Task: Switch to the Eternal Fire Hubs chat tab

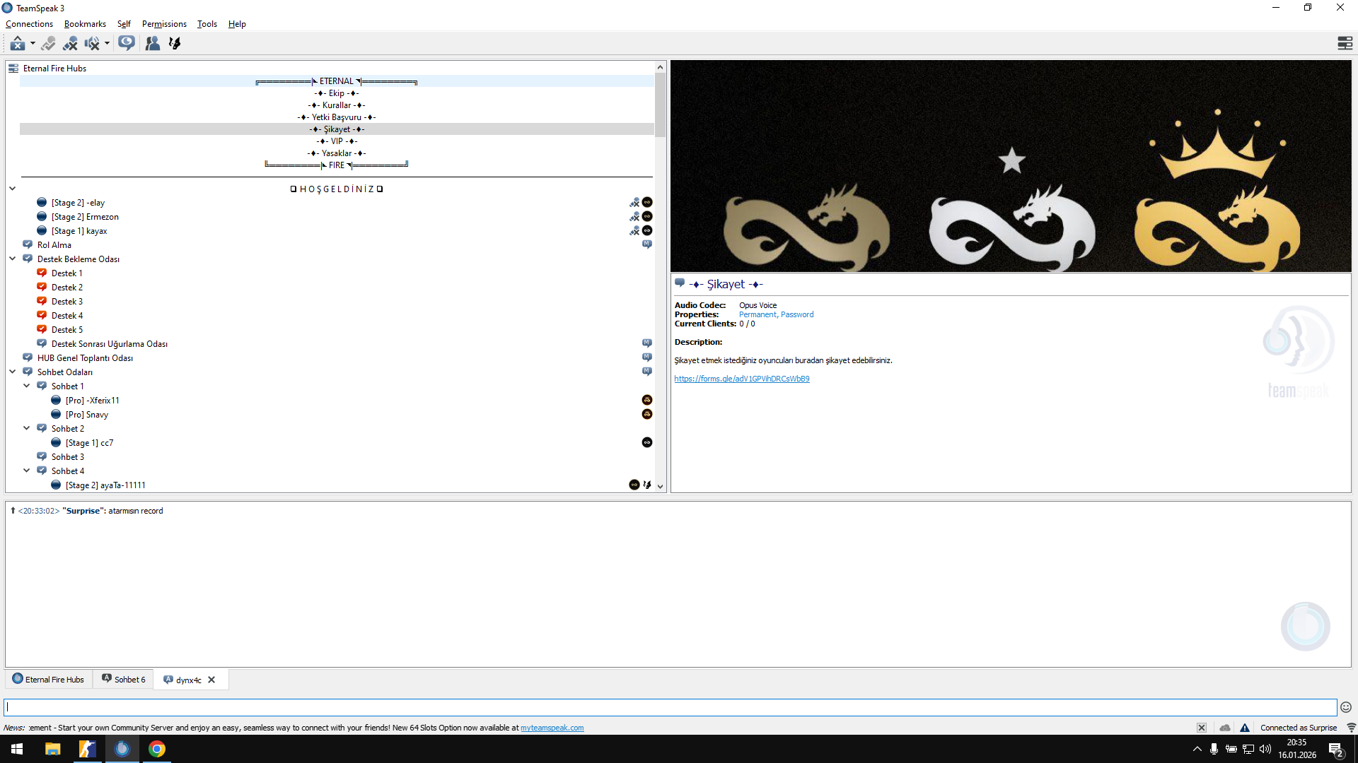Action: (x=48, y=680)
